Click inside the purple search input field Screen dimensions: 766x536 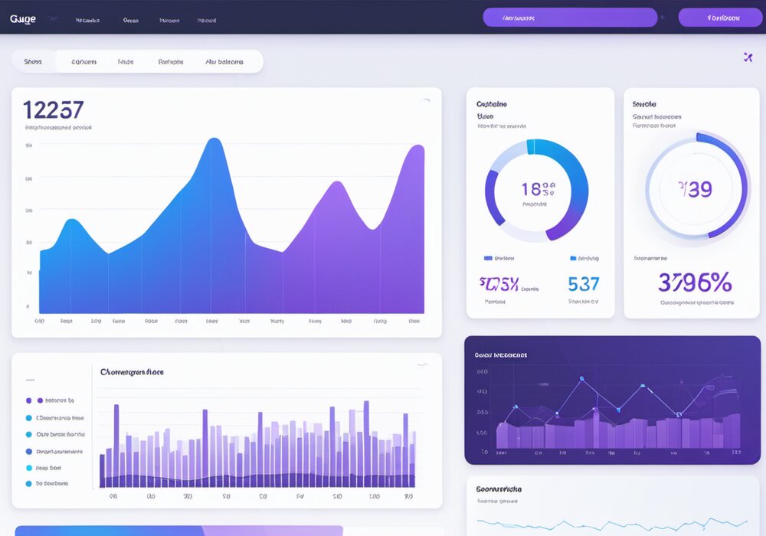(x=570, y=17)
